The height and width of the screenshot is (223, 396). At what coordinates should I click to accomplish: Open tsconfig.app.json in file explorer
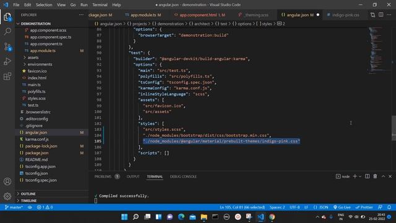[40, 167]
